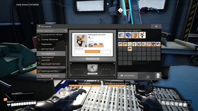Pick the copper spool with count 69 in all items
Screen dimensions: 198x111
click(149, 44)
